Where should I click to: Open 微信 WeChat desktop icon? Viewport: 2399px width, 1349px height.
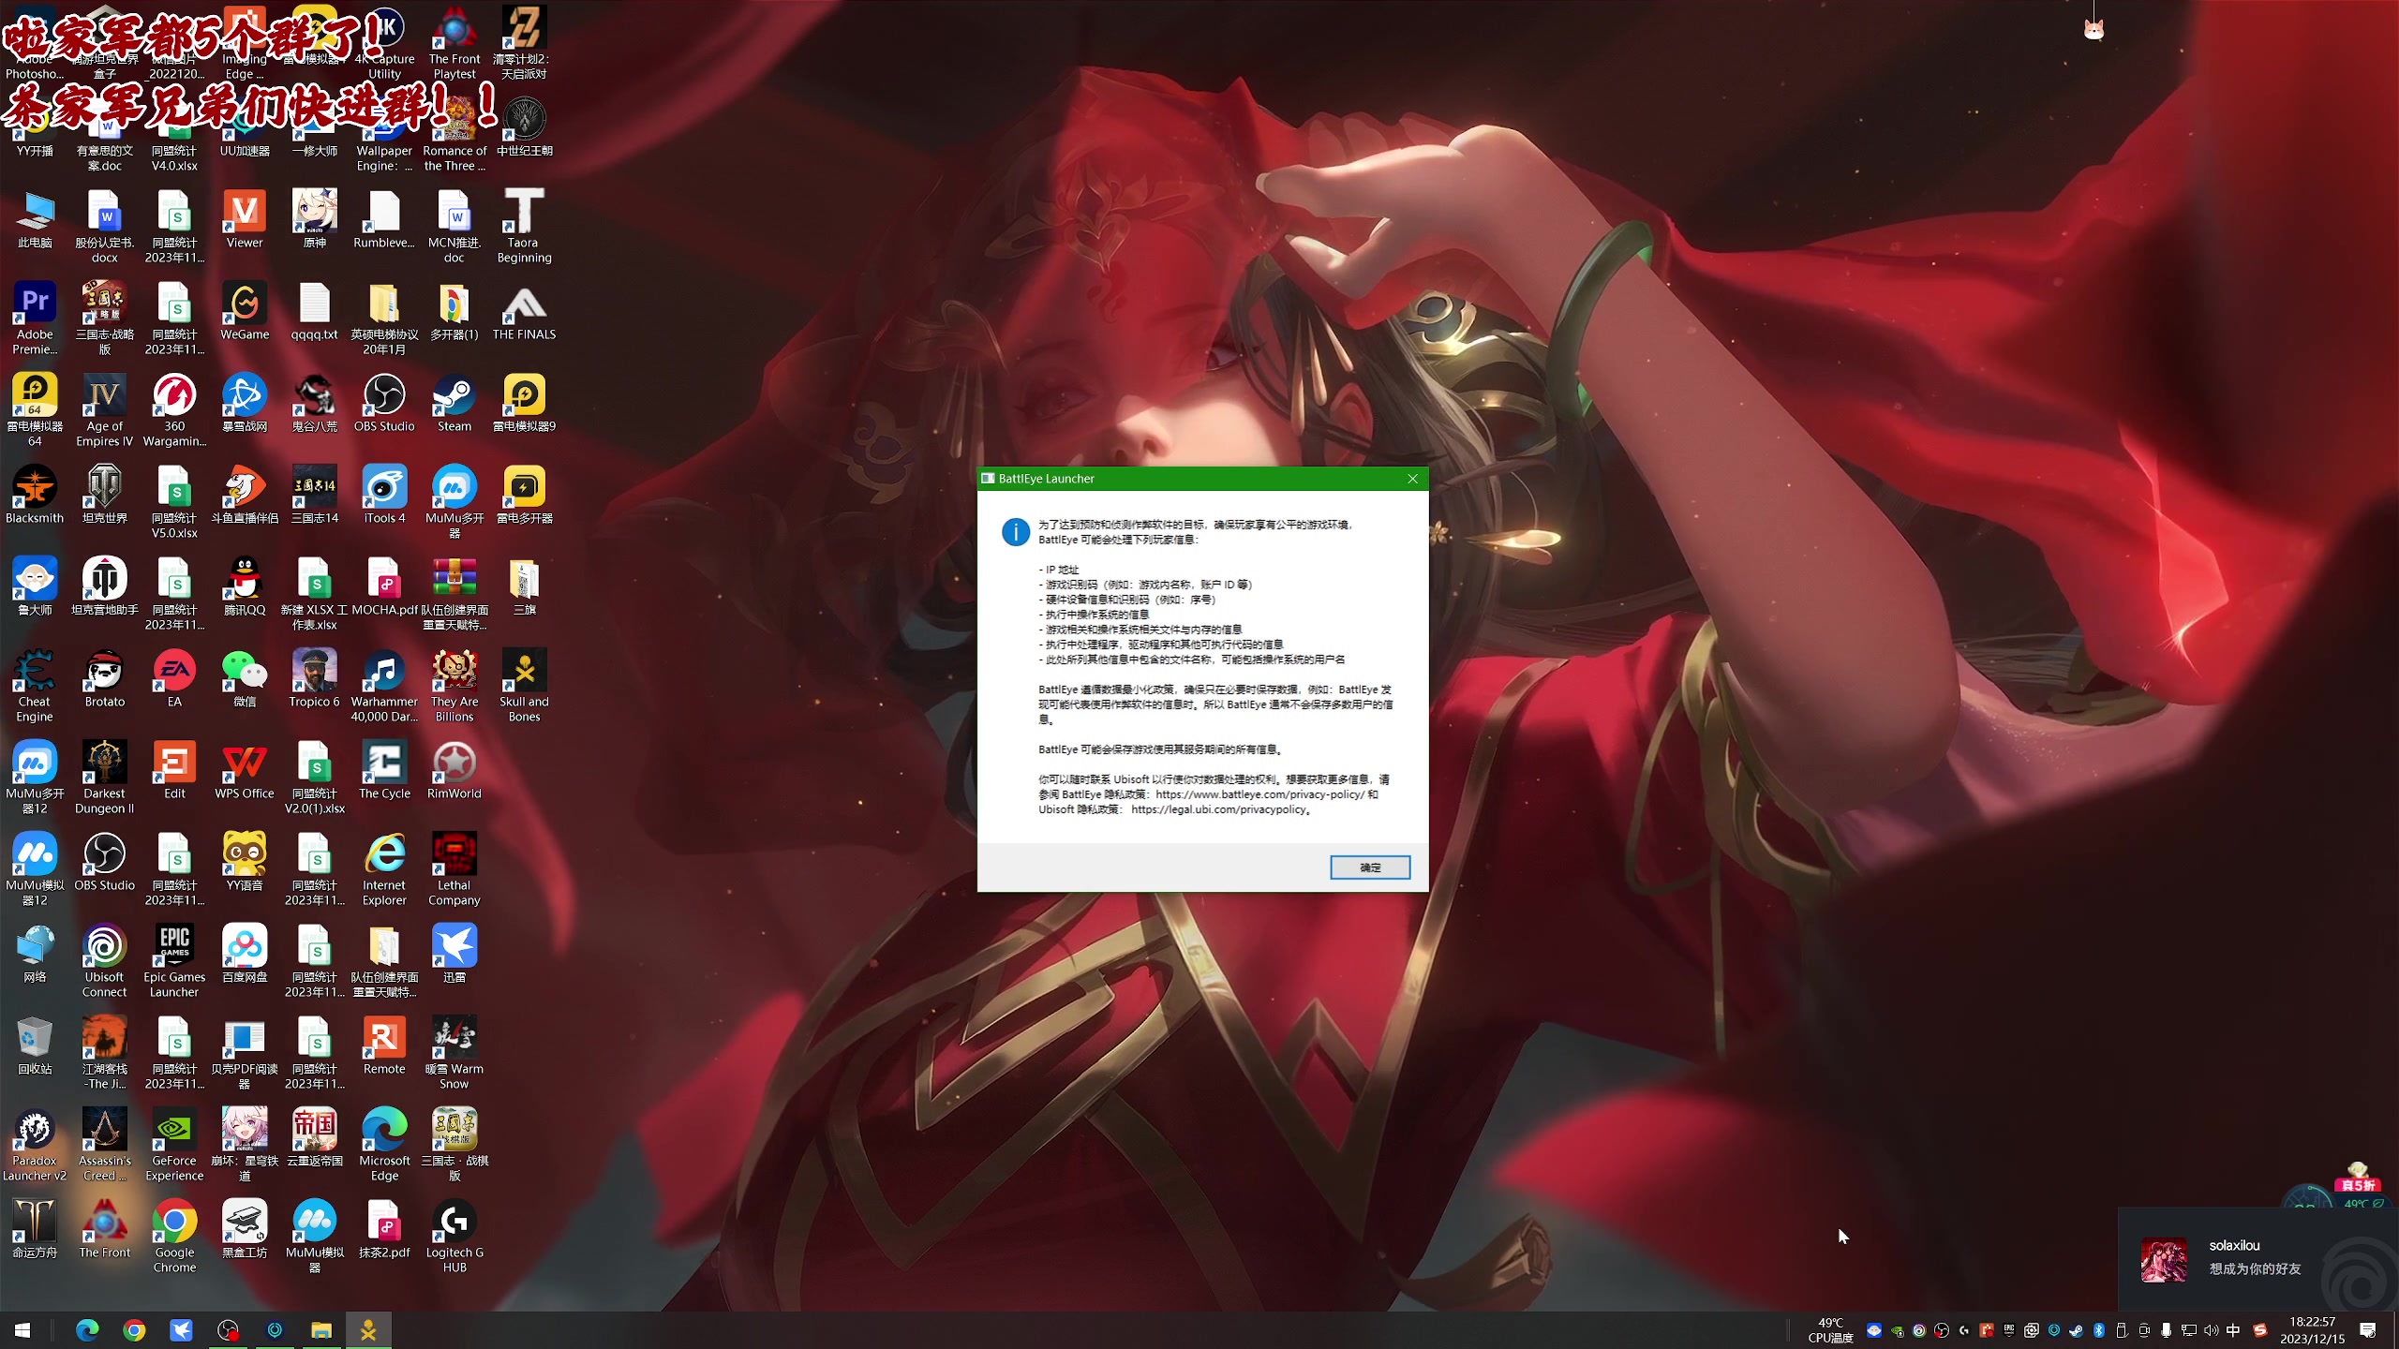point(245,679)
